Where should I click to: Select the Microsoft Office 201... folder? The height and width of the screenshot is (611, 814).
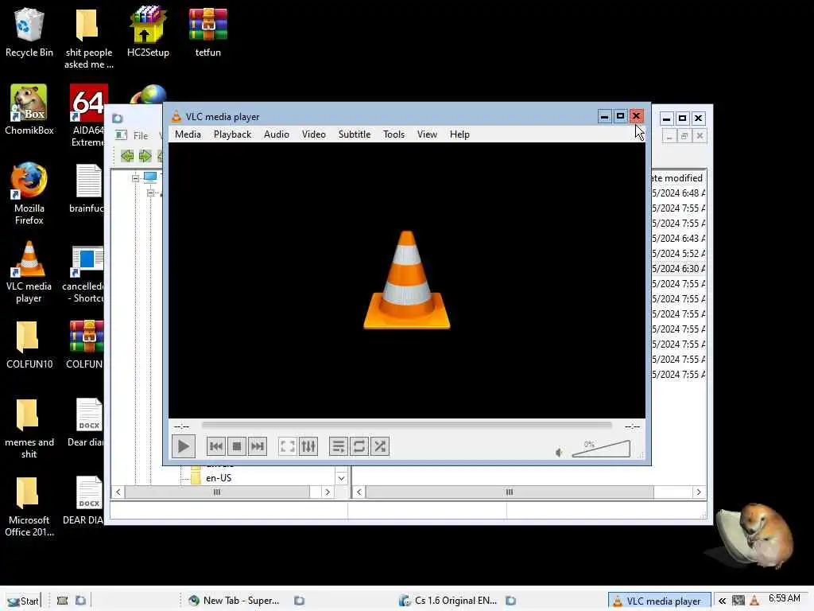(x=29, y=507)
